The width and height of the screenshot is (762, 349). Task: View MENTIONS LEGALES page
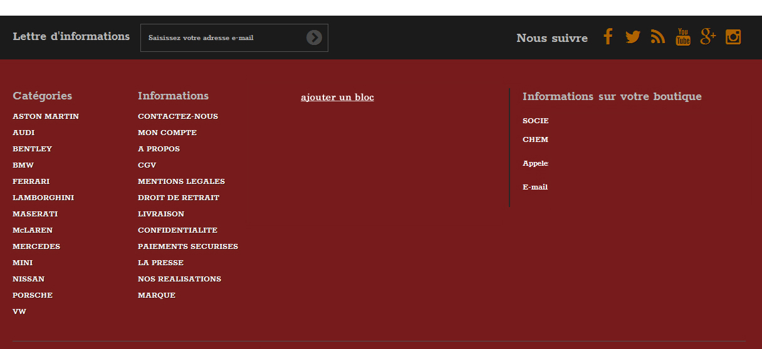coord(182,181)
